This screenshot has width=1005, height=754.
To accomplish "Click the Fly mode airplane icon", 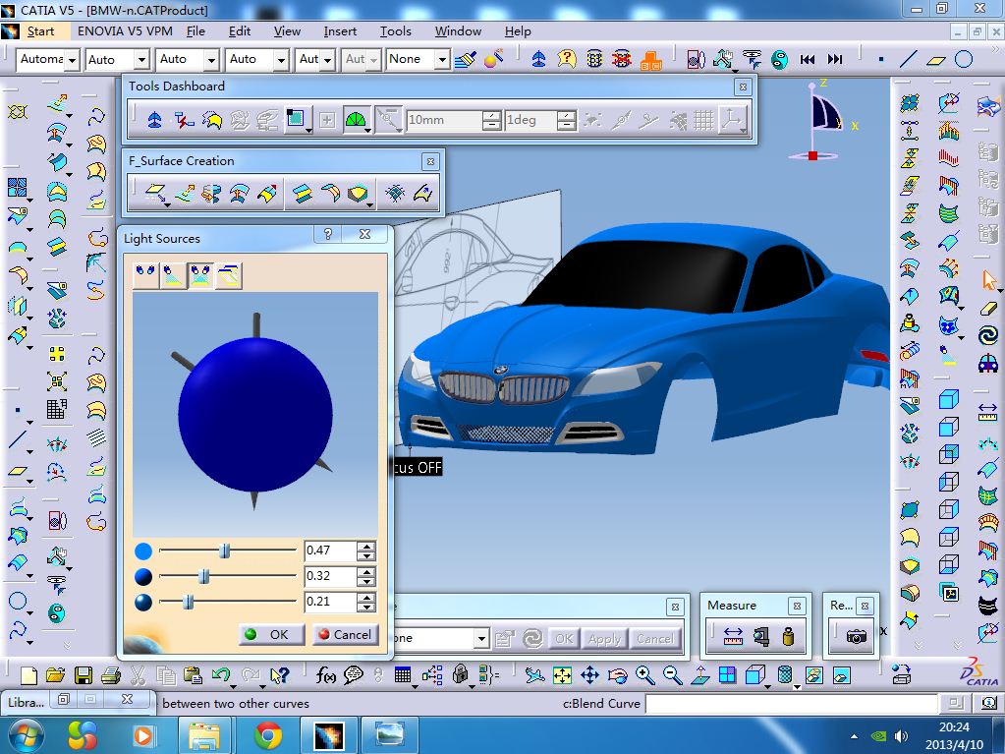I will click(x=534, y=675).
